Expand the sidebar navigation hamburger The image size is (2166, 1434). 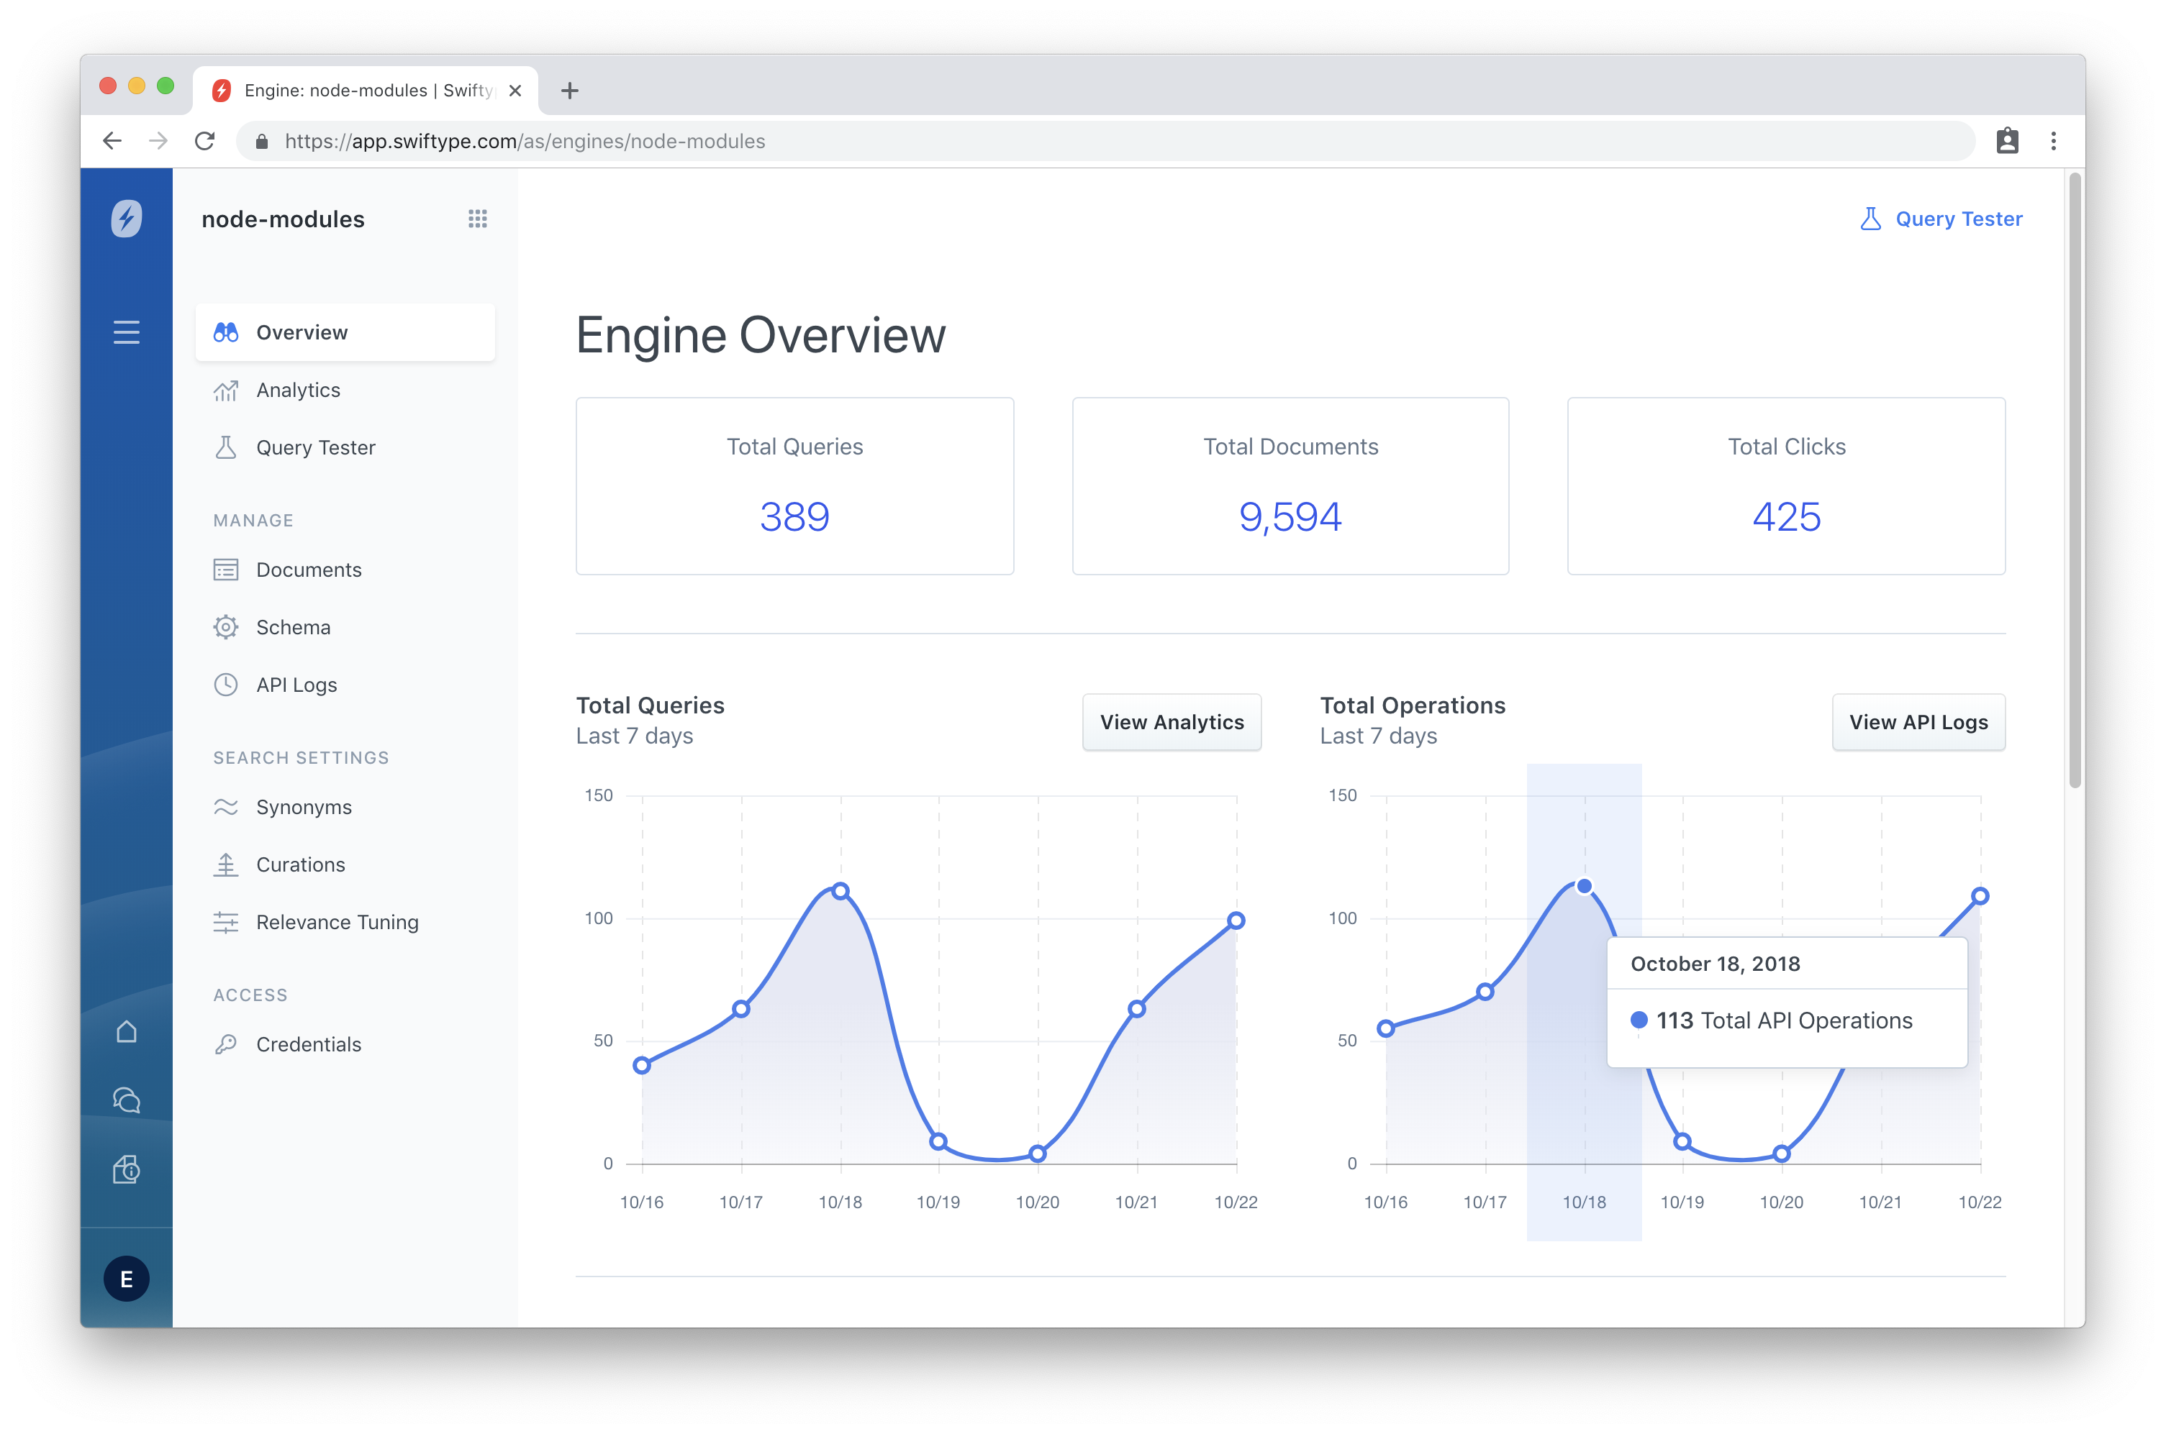coord(127,332)
